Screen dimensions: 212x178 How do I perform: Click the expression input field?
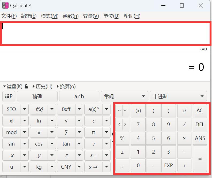106,34
